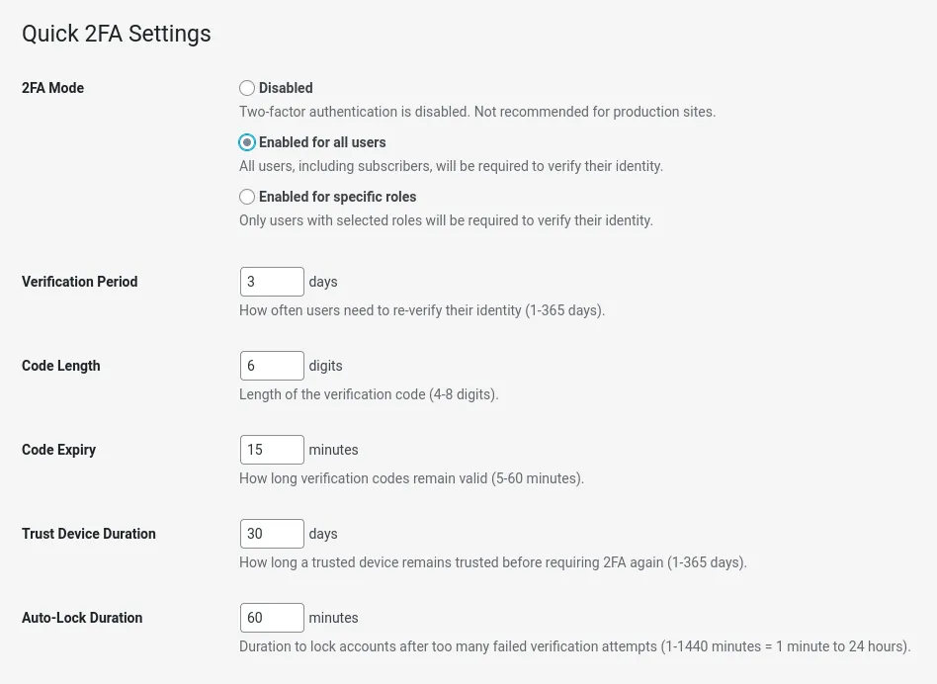
Task: Click the "Trust Device Duration" label
Action: [89, 534]
